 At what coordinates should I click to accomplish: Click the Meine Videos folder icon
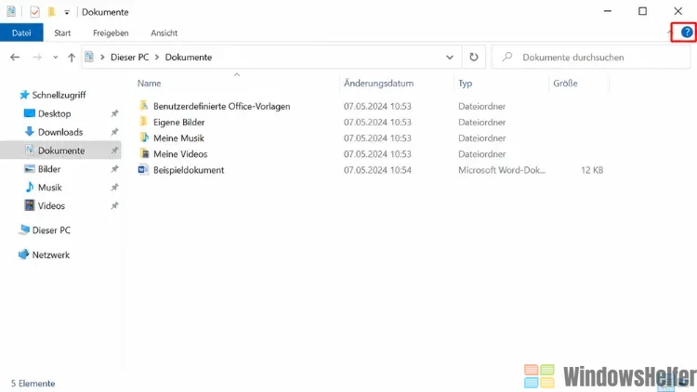(143, 154)
